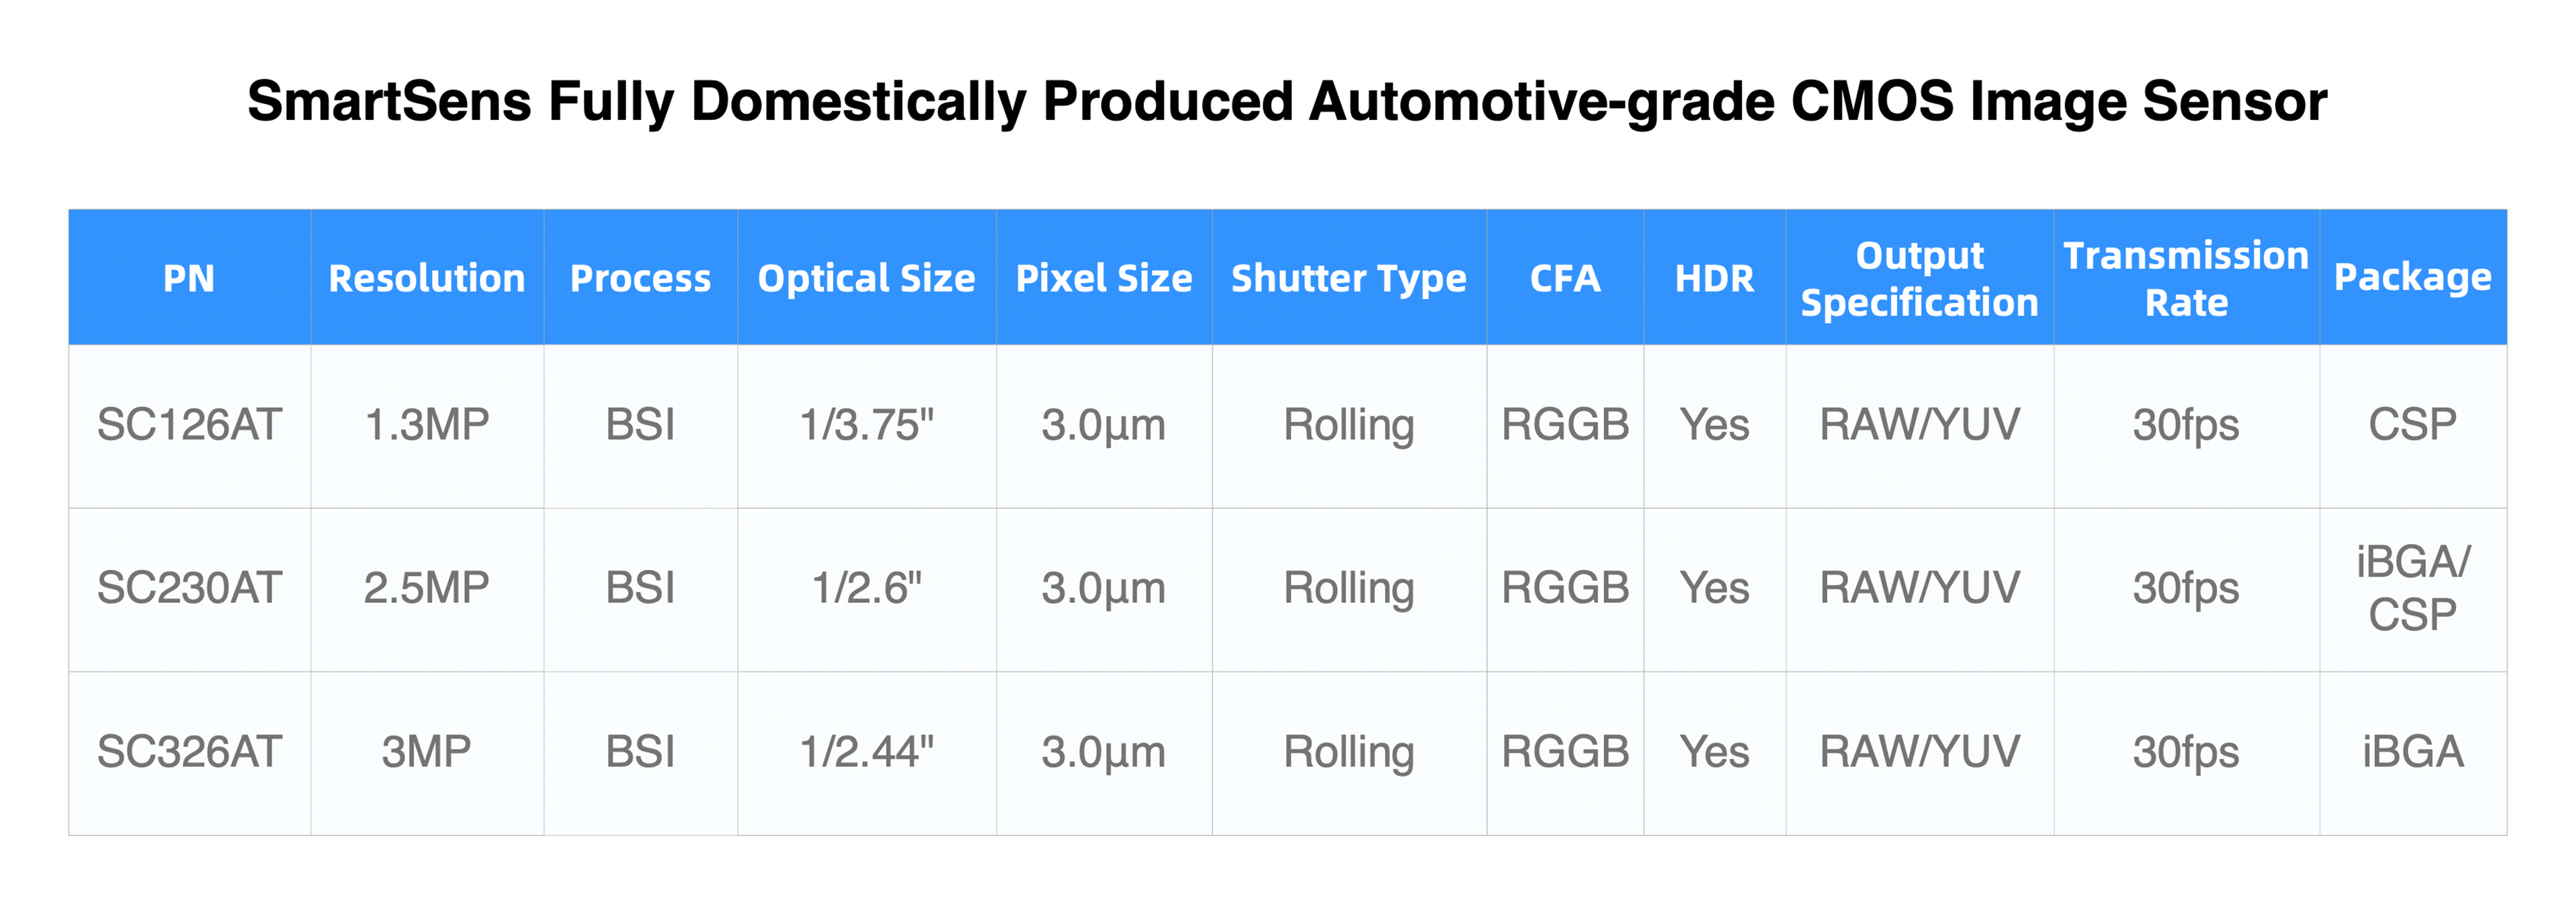This screenshot has width=2576, height=920.
Task: Click the CFA column header
Action: [1565, 278]
